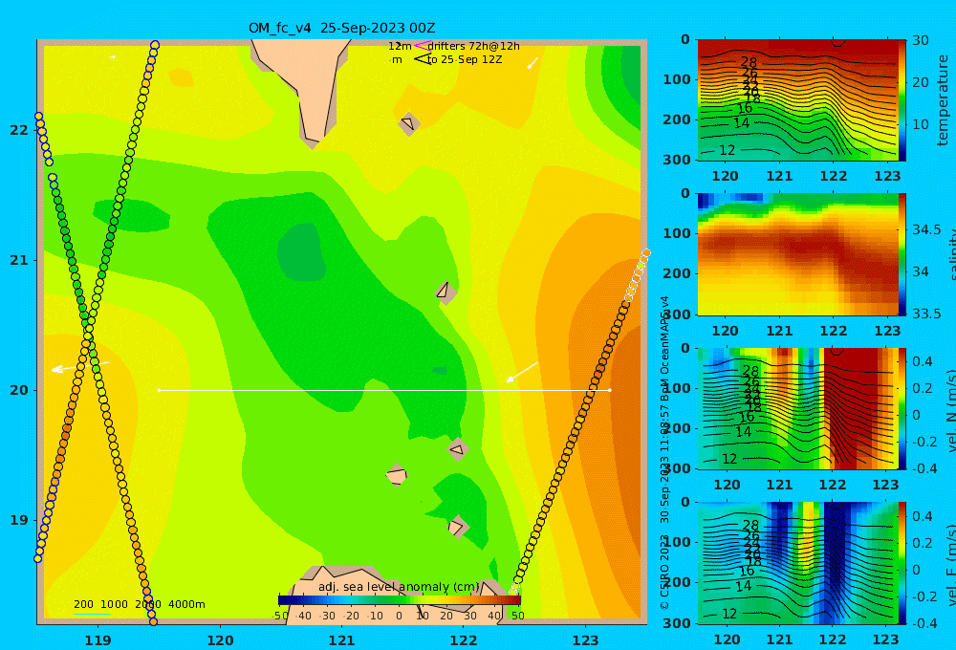This screenshot has width=956, height=650.
Task: Click the -0.4 tick on vel. N colorbar
Action: [923, 468]
